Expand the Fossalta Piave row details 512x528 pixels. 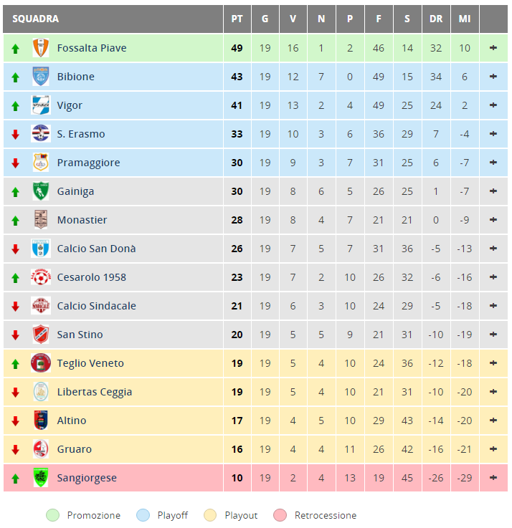point(493,48)
